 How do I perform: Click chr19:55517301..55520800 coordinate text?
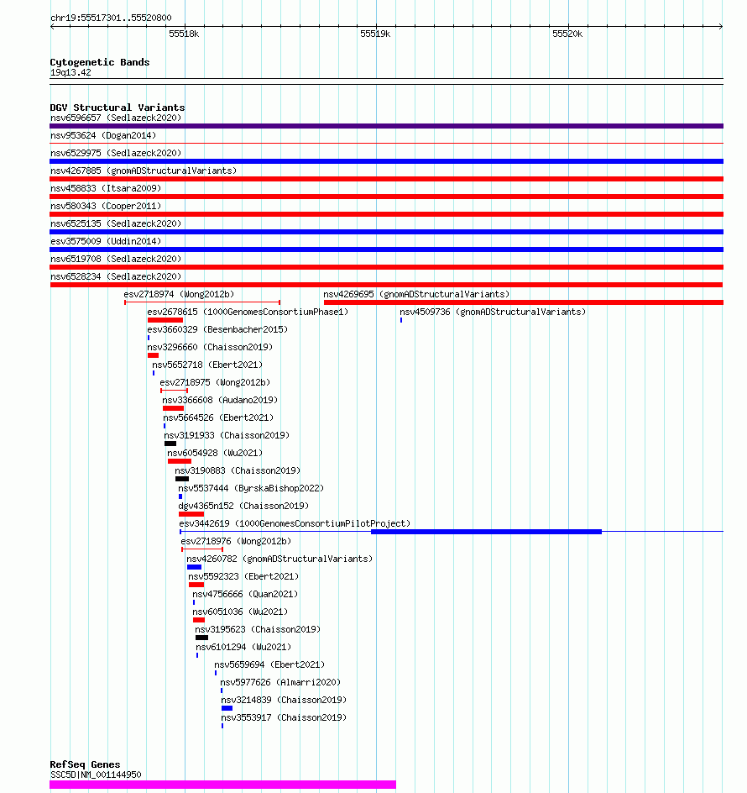pyautogui.click(x=111, y=18)
